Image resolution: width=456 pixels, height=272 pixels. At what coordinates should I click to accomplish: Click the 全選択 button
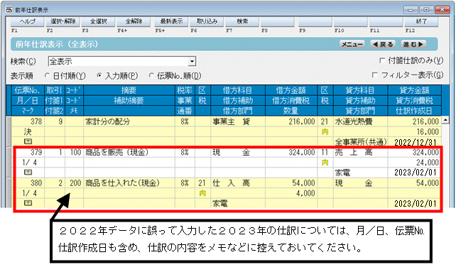pos(98,22)
